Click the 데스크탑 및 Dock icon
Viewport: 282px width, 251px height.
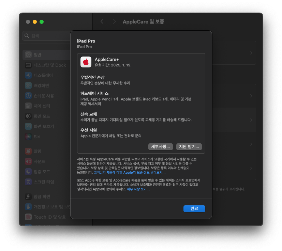click(x=28, y=65)
